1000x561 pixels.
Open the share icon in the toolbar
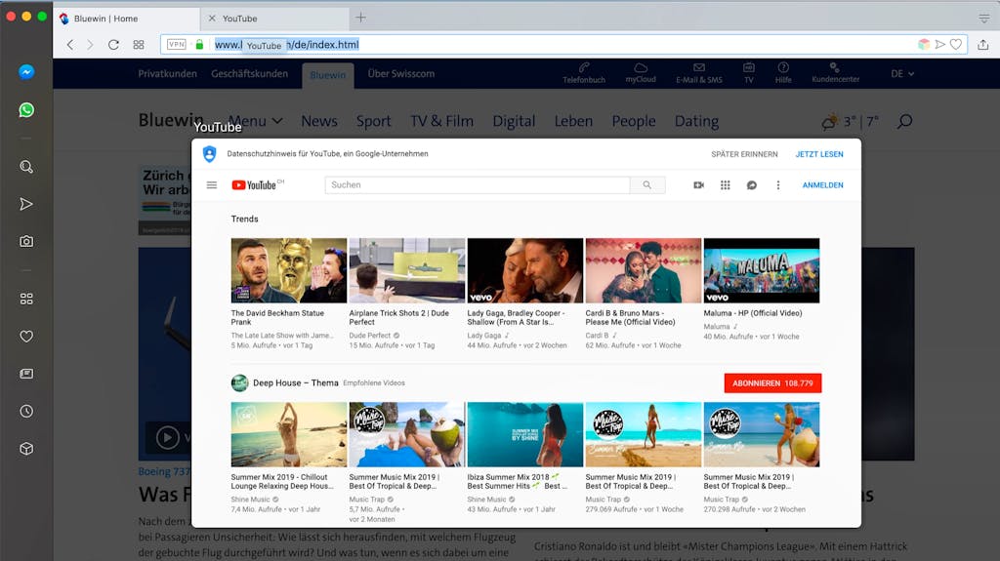[x=982, y=45]
